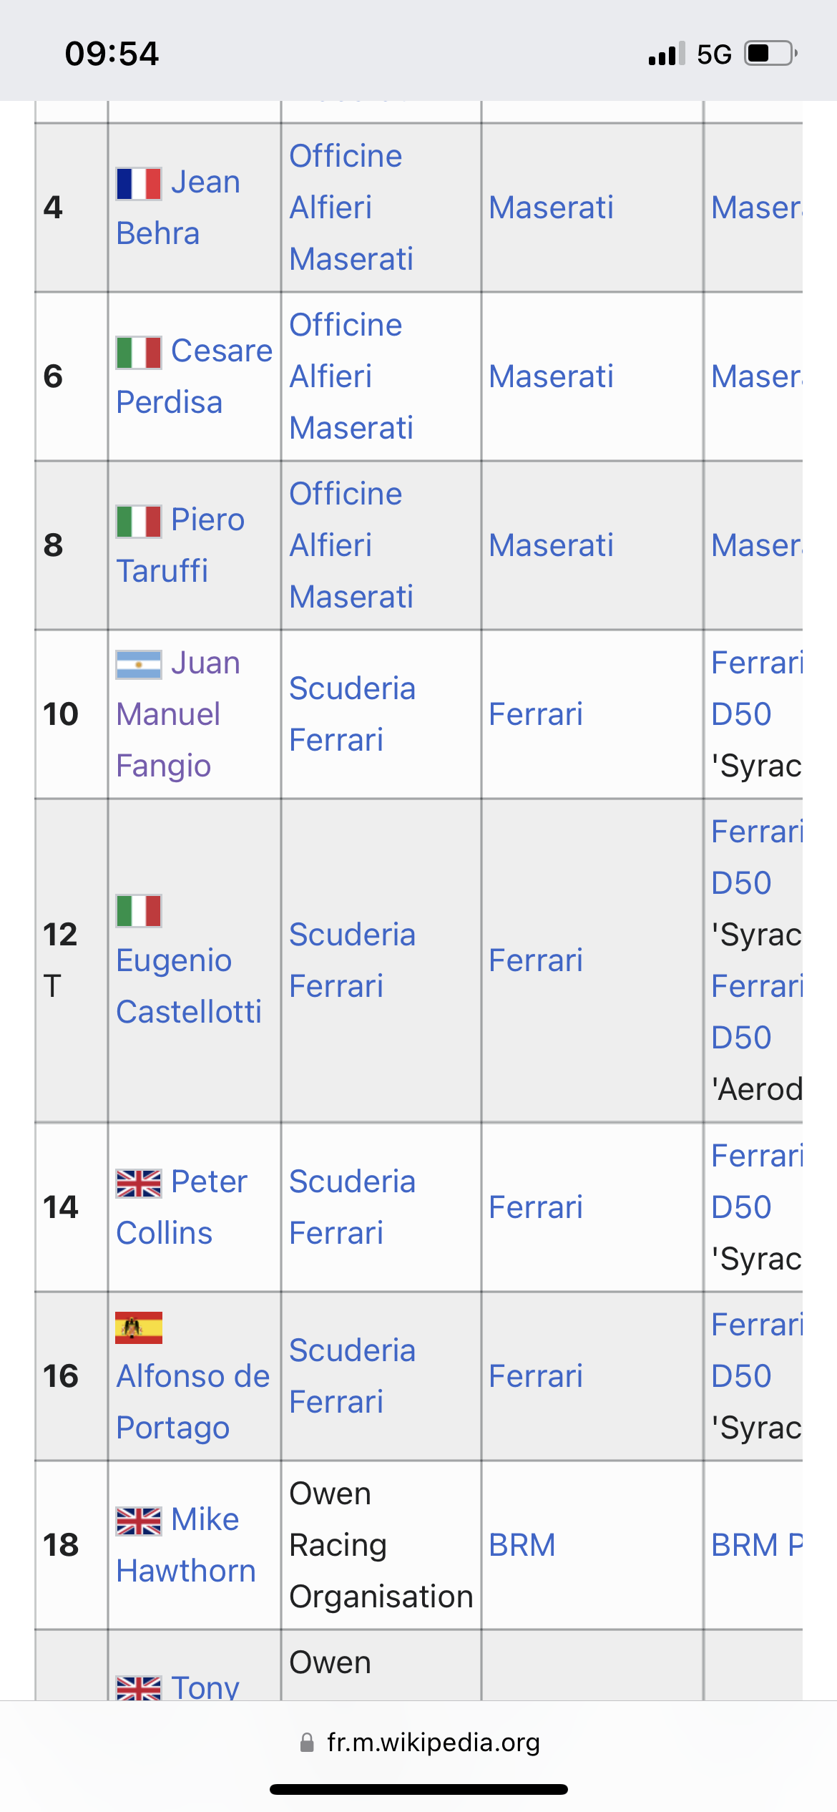Viewport: 837px width, 1812px height.
Task: Open the Juan Manuel Fangio link
Action: [x=168, y=715]
